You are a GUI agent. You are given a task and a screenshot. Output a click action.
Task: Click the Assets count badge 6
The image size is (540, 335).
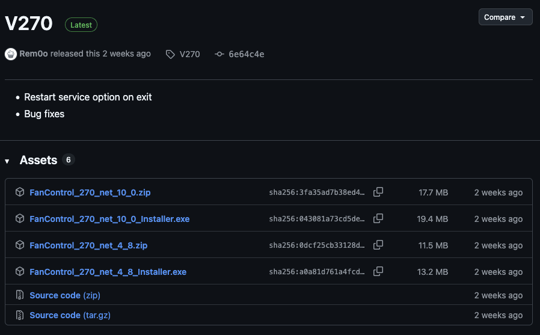pos(68,160)
